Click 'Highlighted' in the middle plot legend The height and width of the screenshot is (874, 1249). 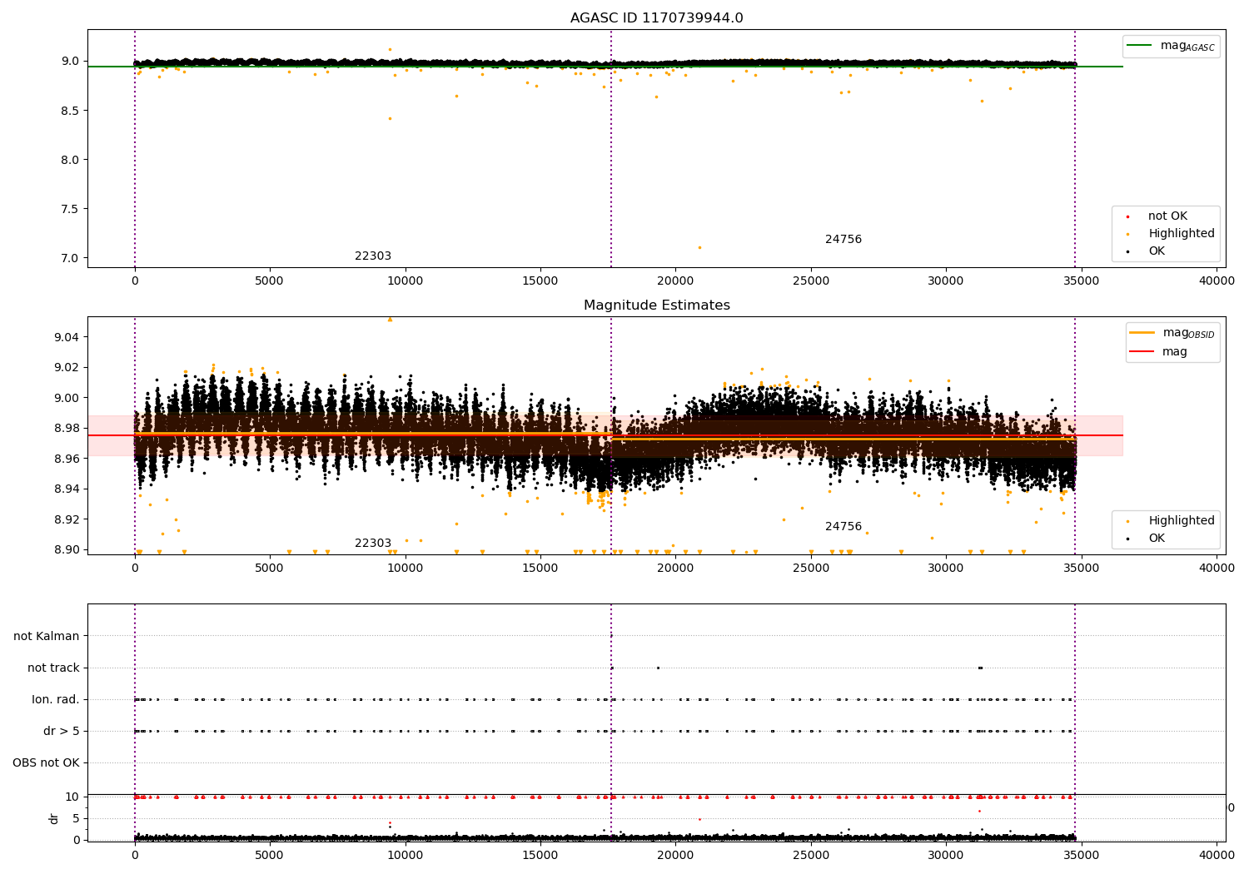point(1181,521)
